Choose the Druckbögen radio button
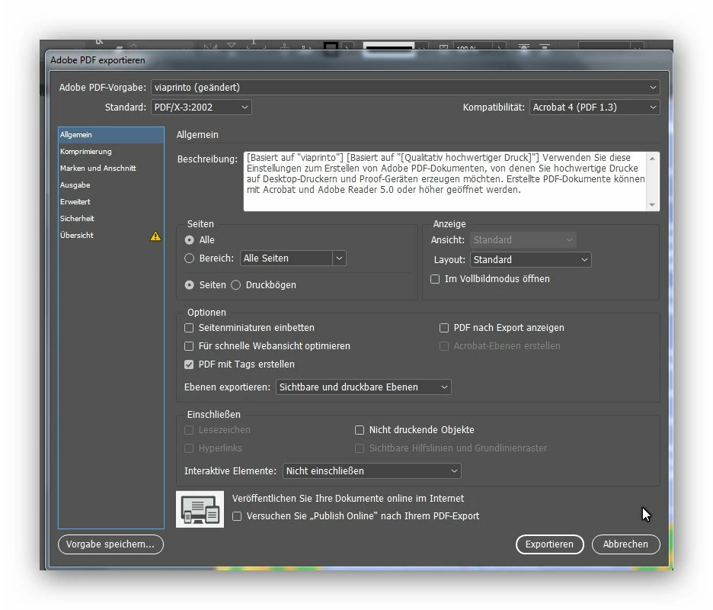Image resolution: width=713 pixels, height=610 pixels. pos(235,285)
